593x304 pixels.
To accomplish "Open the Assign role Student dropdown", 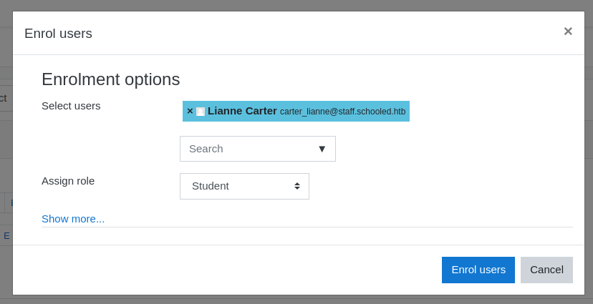I will tap(244, 186).
